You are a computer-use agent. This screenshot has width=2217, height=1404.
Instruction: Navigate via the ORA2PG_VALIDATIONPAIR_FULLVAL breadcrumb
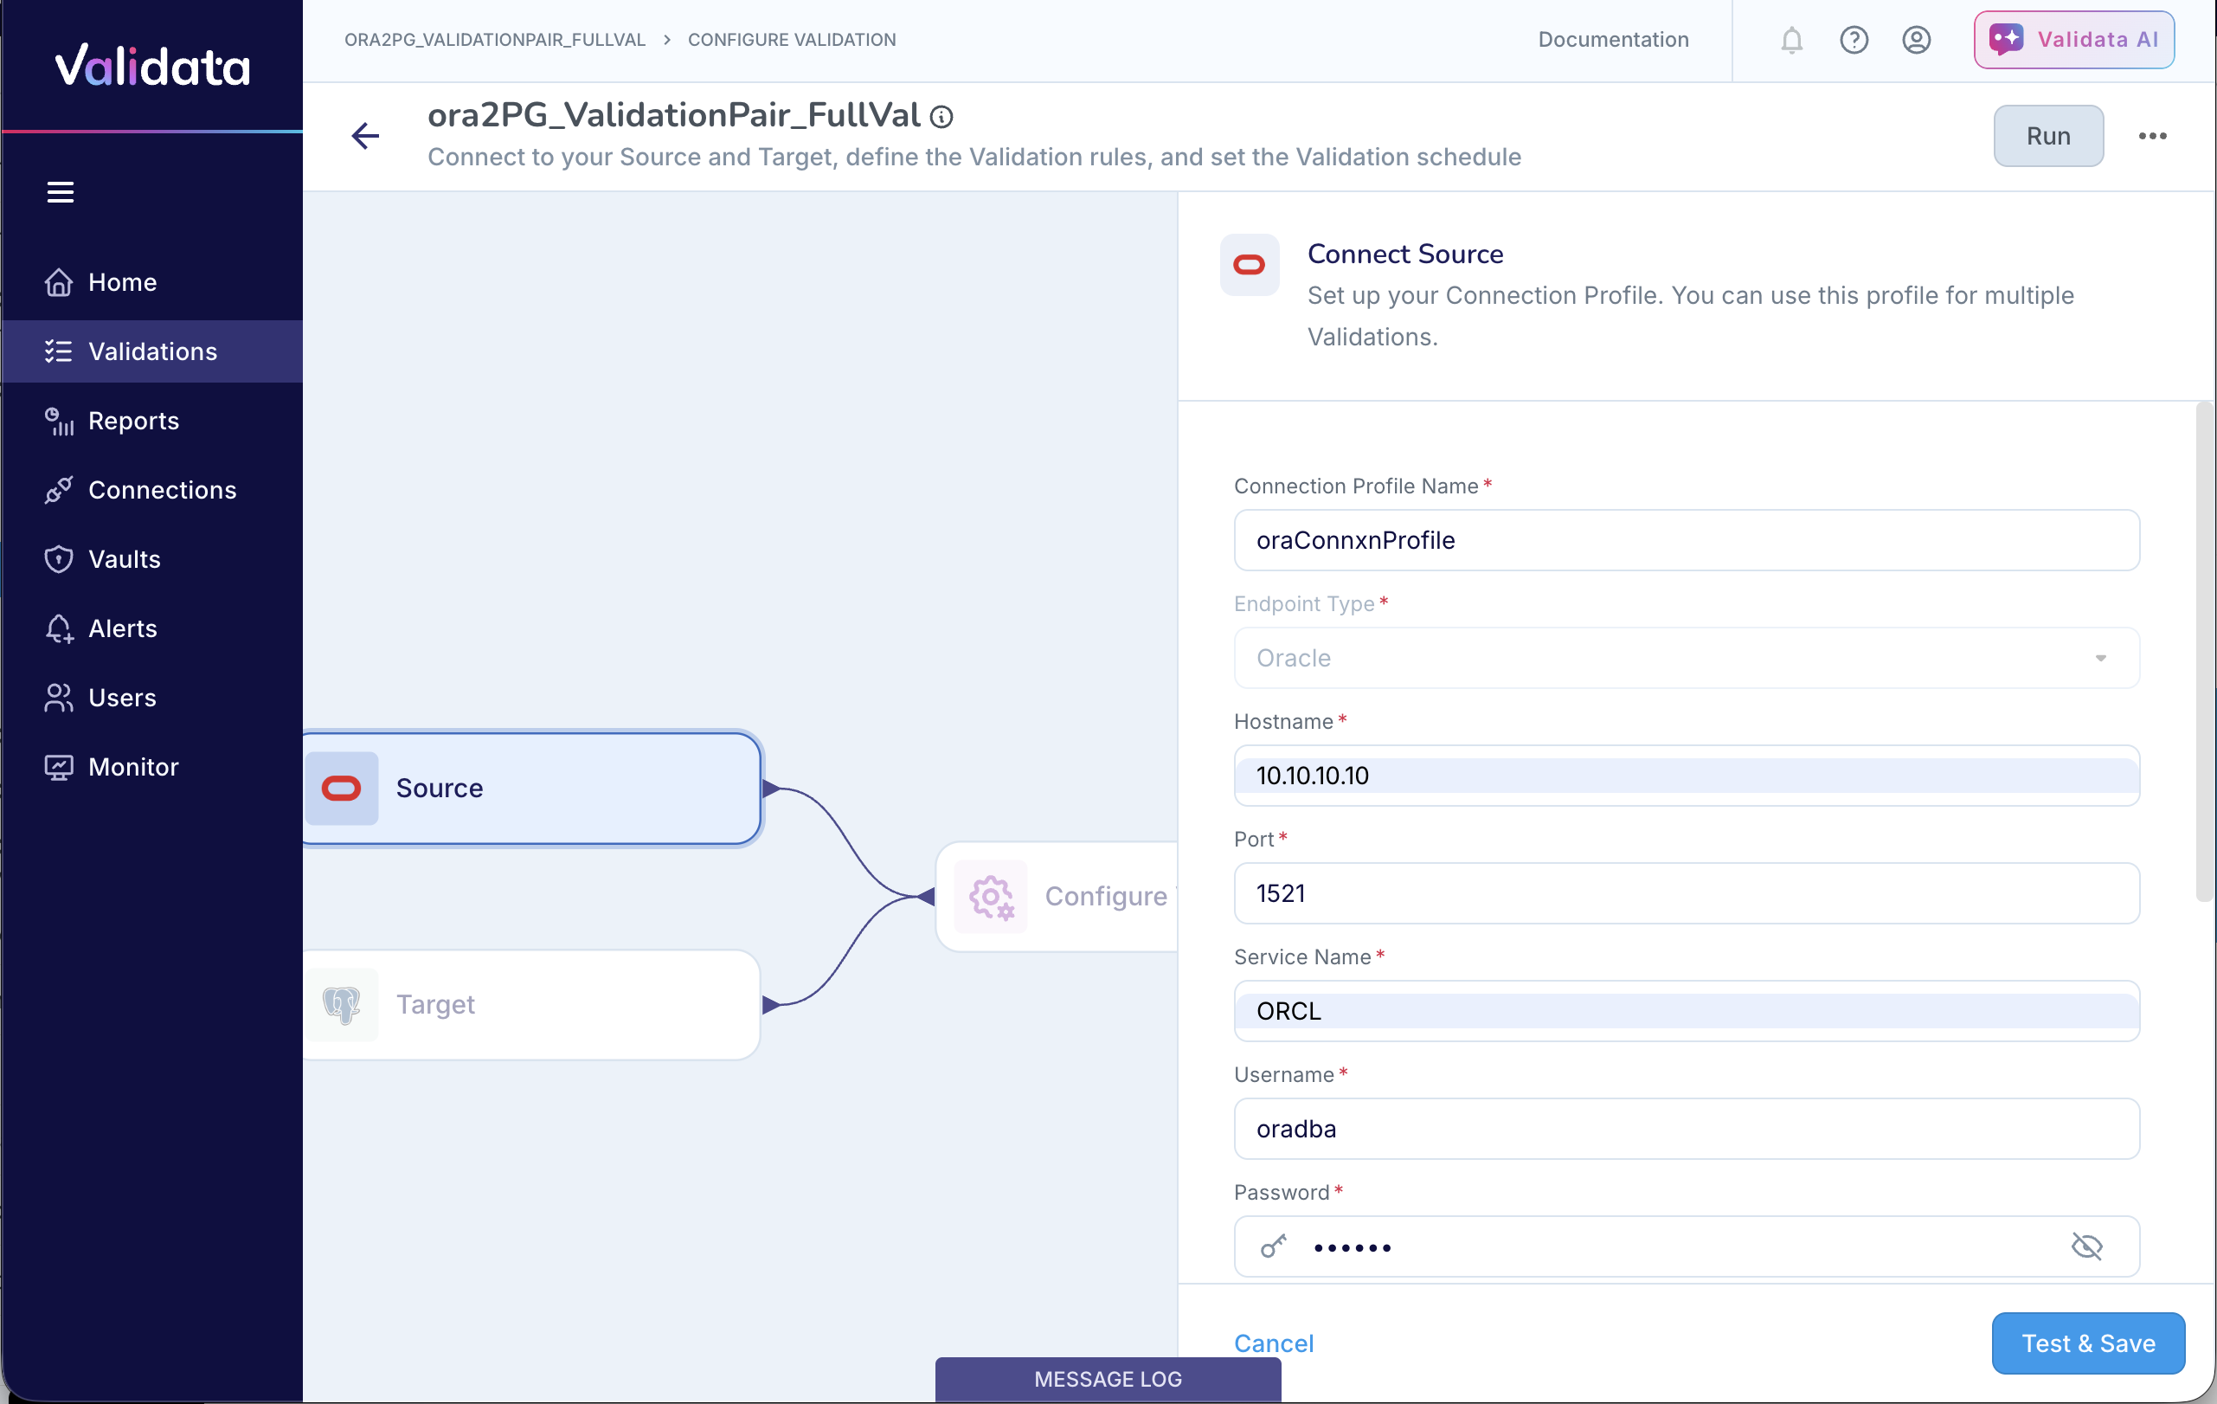tap(494, 40)
